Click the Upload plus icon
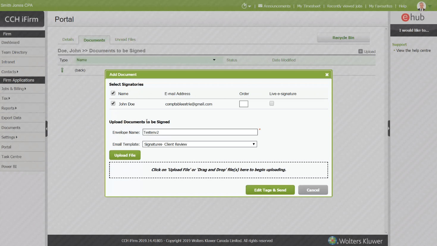The height and width of the screenshot is (246, 437). pos(361,52)
